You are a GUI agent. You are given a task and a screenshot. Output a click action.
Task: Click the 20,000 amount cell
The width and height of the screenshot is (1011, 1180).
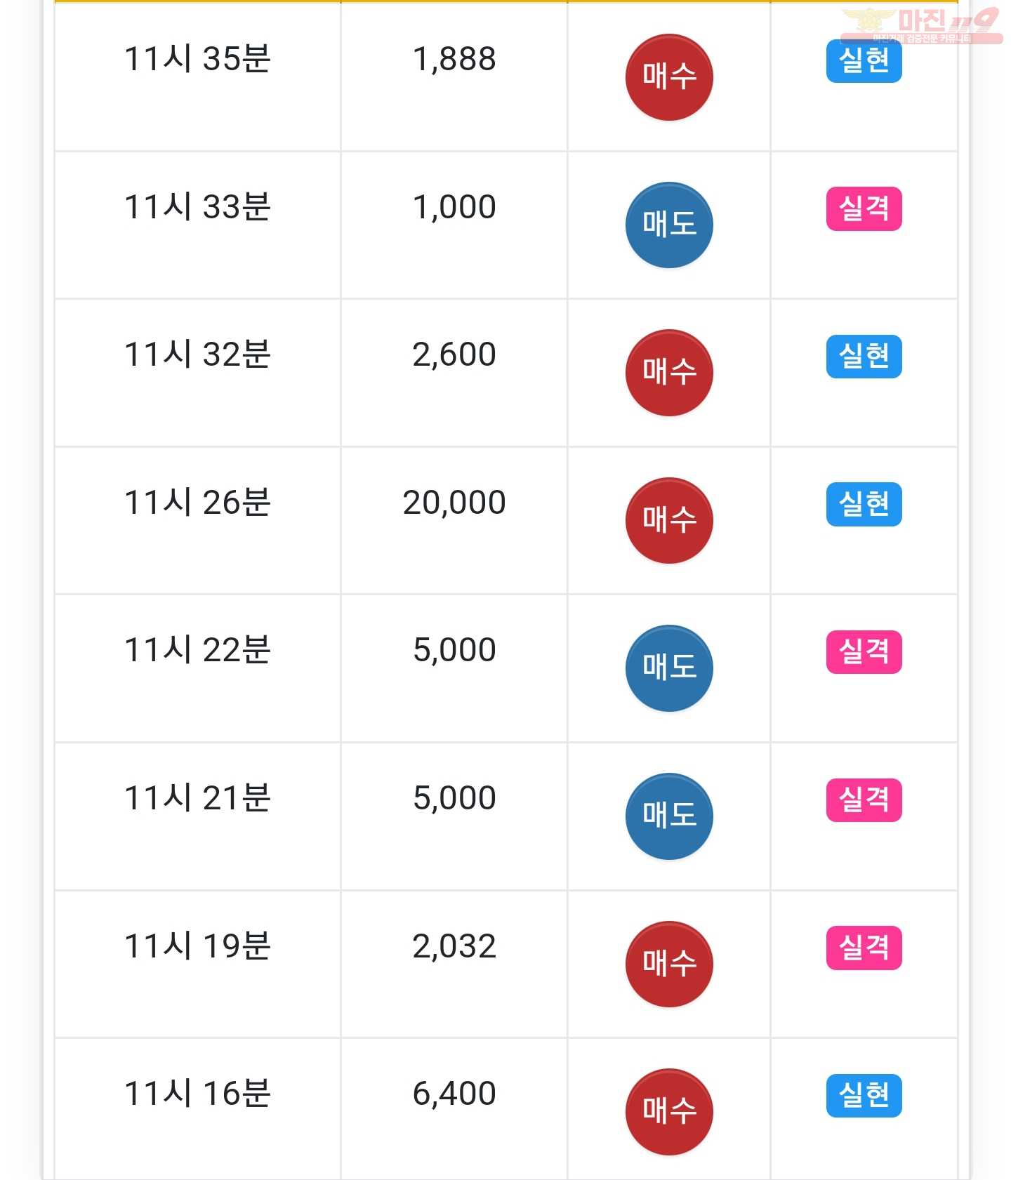click(x=454, y=520)
